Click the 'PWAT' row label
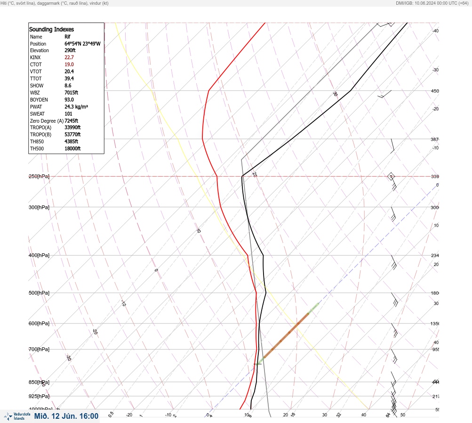The width and height of the screenshot is (472, 423). (x=36, y=107)
